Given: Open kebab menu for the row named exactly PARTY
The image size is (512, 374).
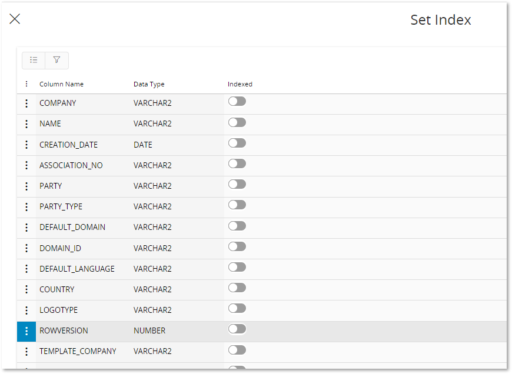Looking at the screenshot, I should point(26,186).
